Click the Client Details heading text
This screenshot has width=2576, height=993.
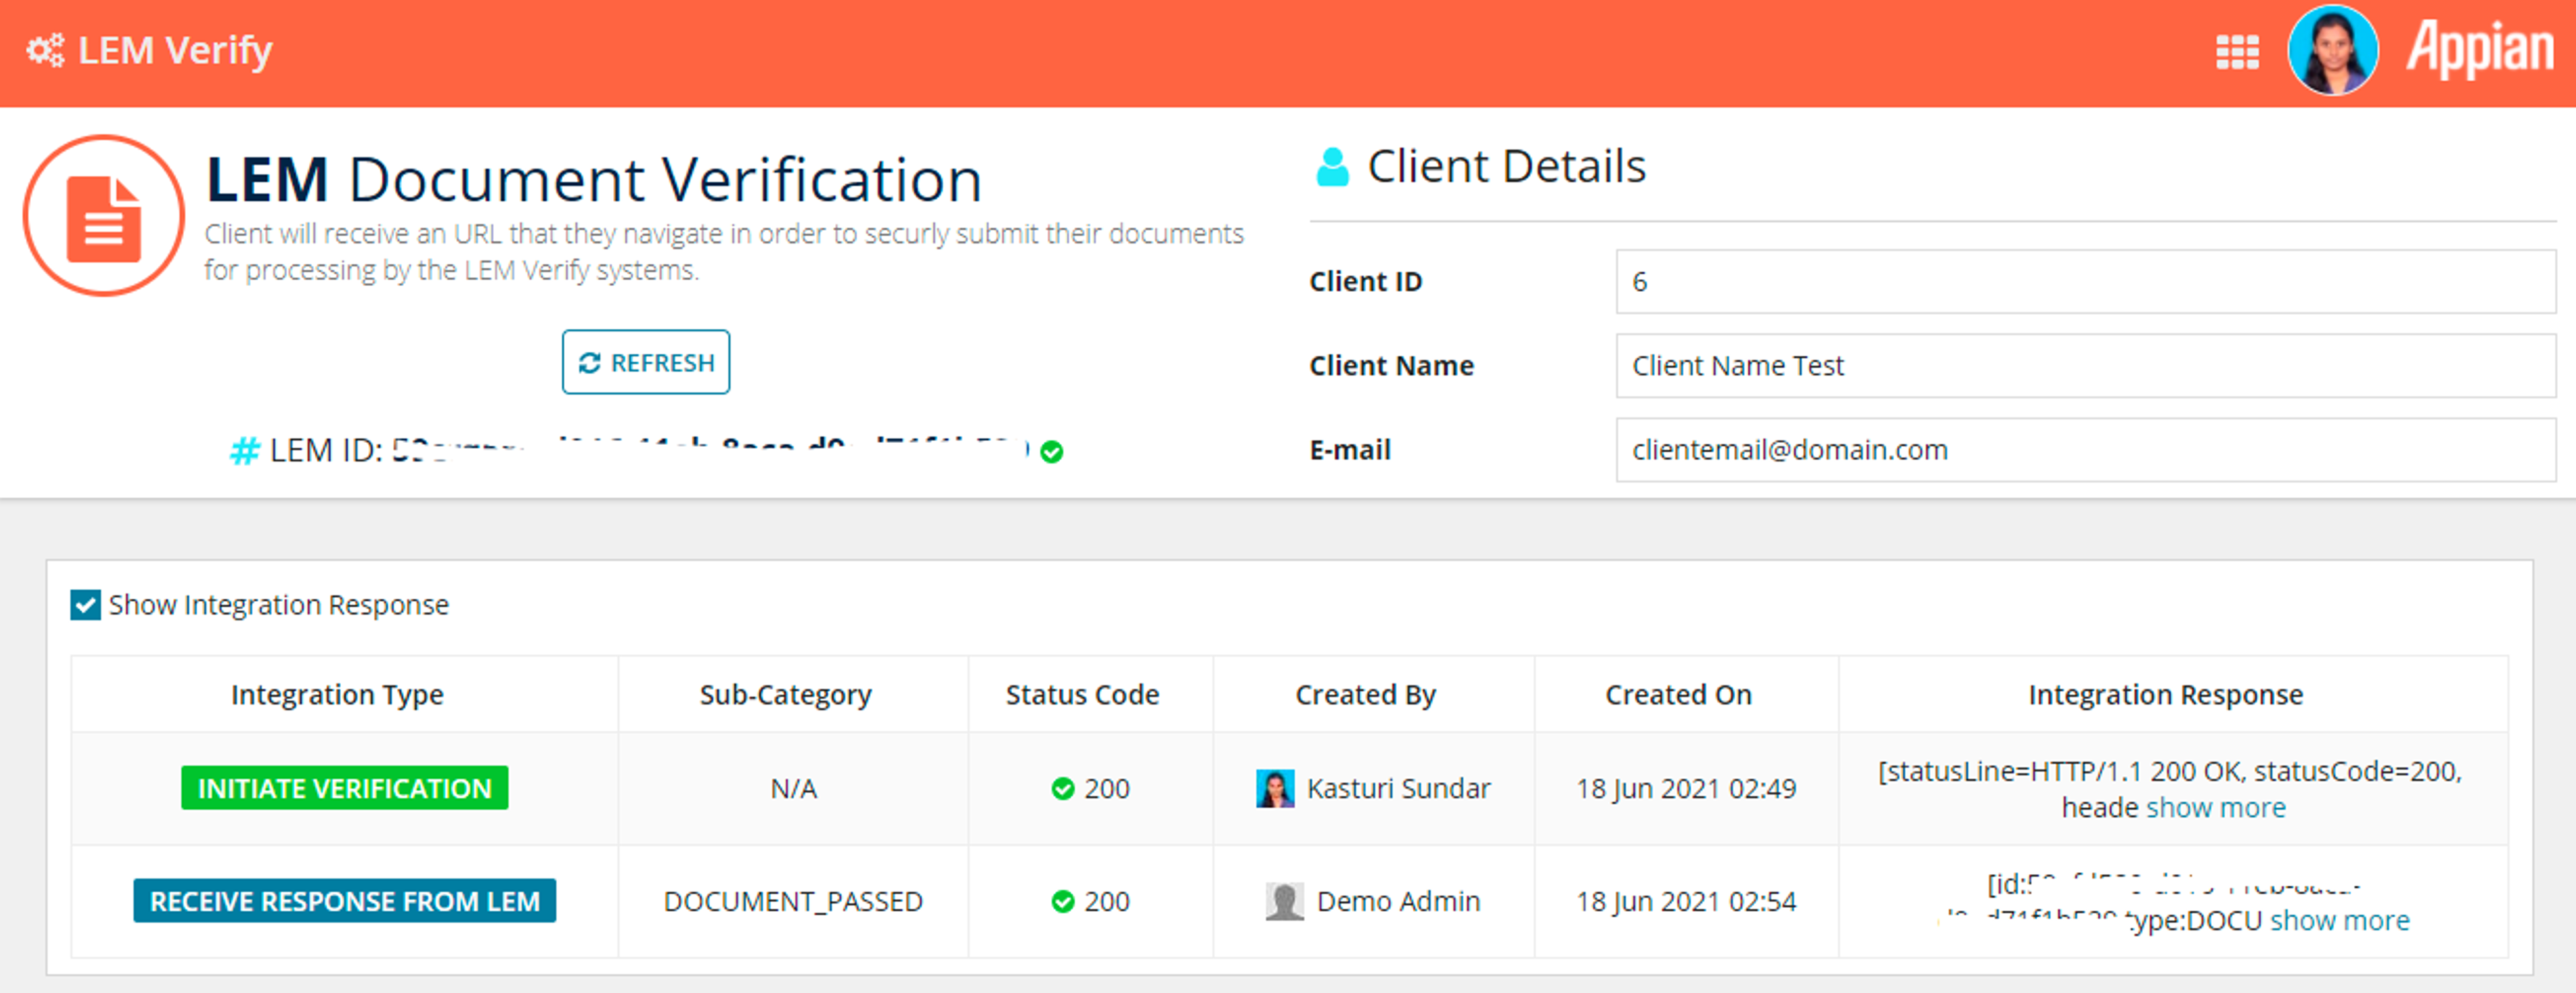[x=1506, y=166]
